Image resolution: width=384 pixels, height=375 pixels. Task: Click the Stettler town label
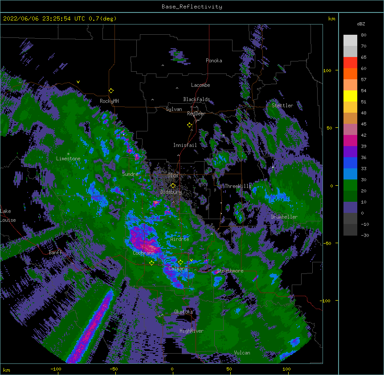282,106
